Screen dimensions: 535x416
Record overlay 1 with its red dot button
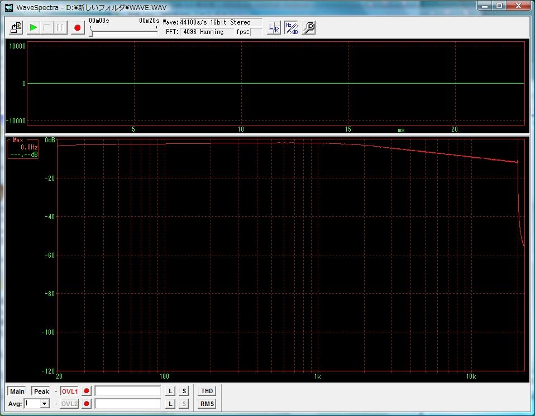coord(87,391)
